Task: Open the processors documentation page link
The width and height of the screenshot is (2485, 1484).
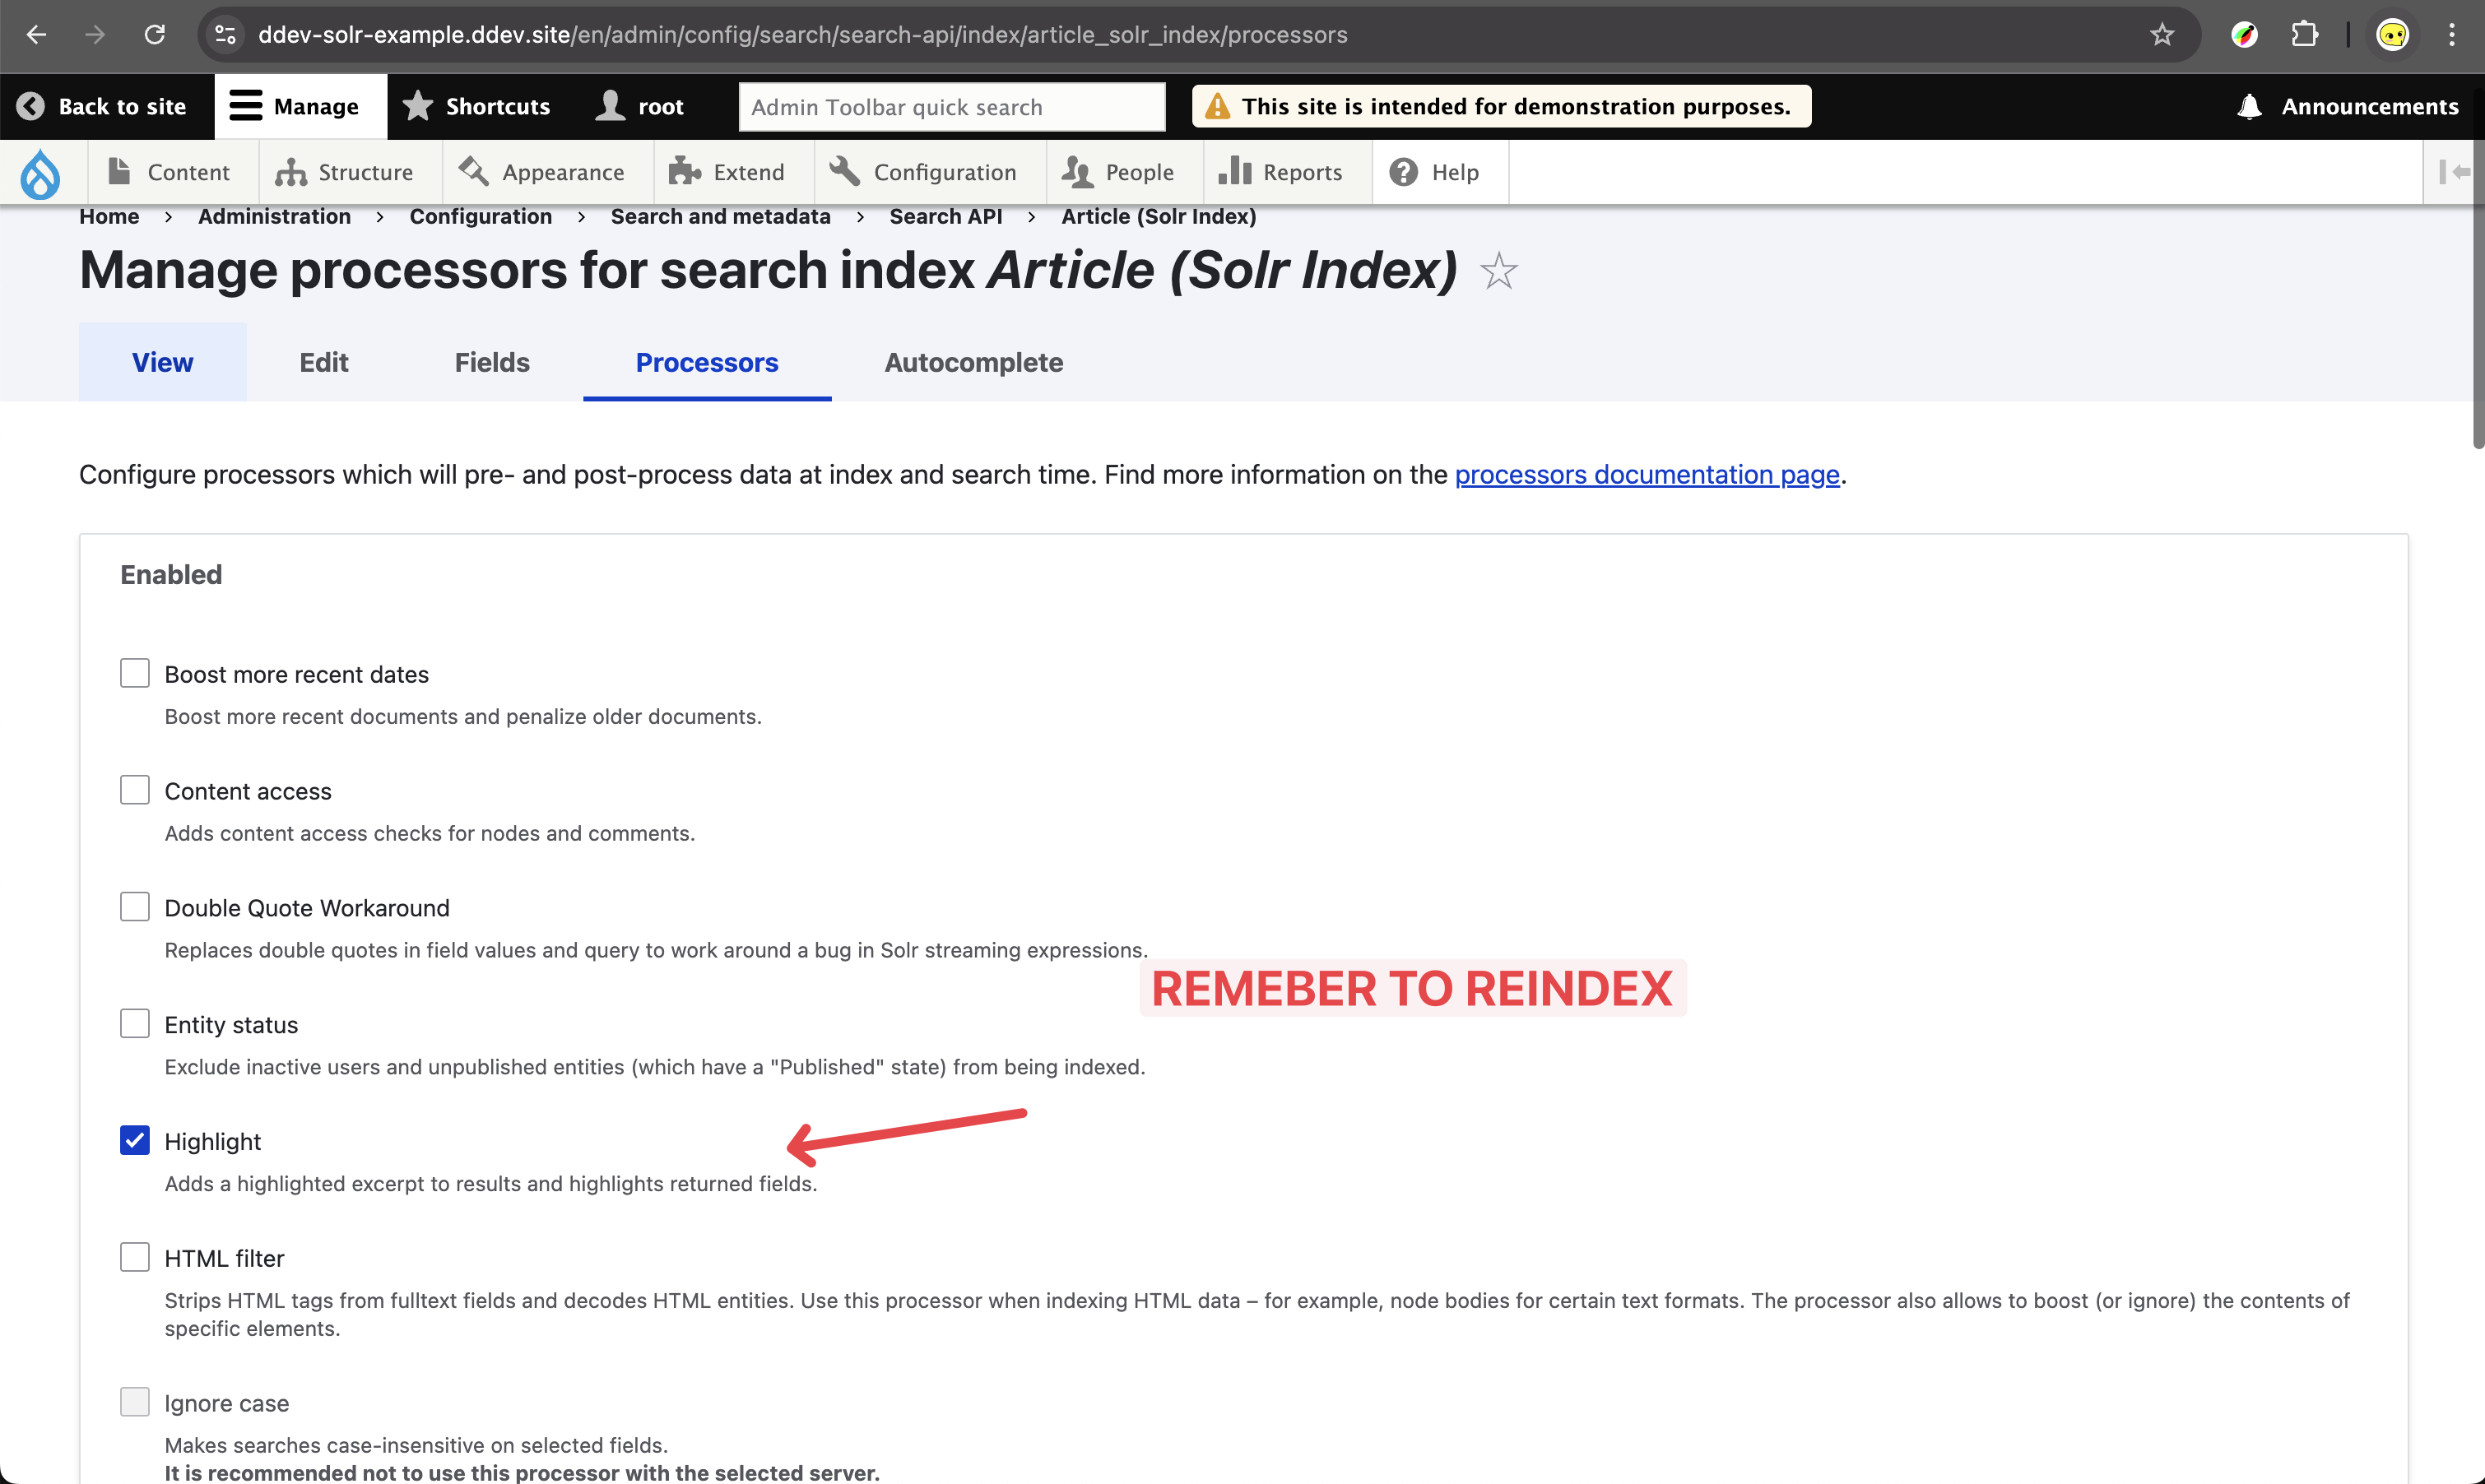Action: pos(1646,474)
